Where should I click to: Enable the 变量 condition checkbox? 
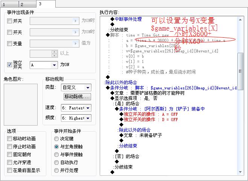coord(9,43)
